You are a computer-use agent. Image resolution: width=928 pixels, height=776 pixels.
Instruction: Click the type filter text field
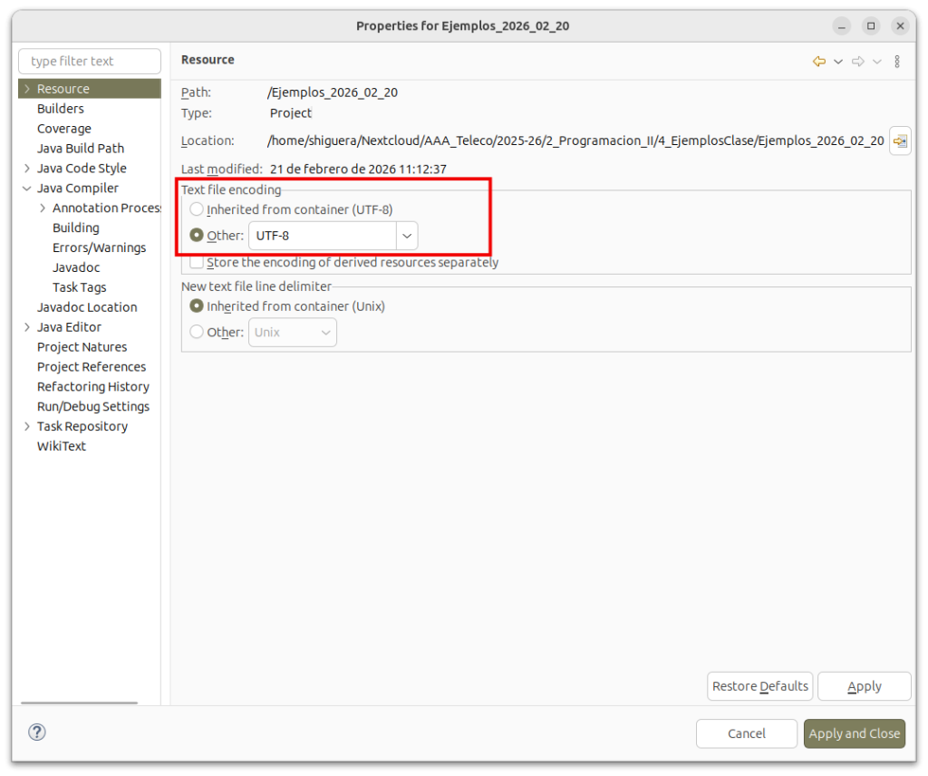click(x=89, y=62)
